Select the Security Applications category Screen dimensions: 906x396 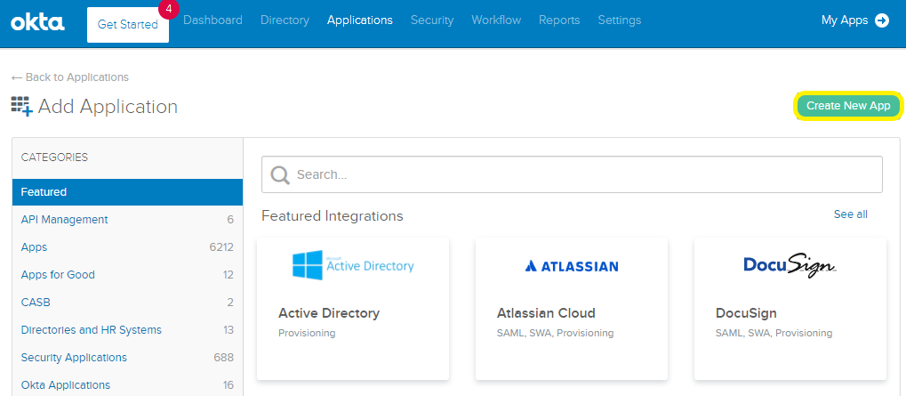coord(74,358)
